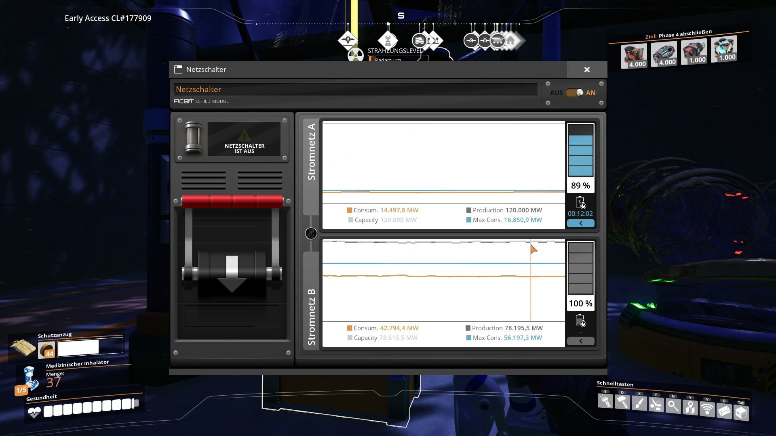
Task: Click the Schutzanzug filter durability bar
Action: (x=90, y=347)
